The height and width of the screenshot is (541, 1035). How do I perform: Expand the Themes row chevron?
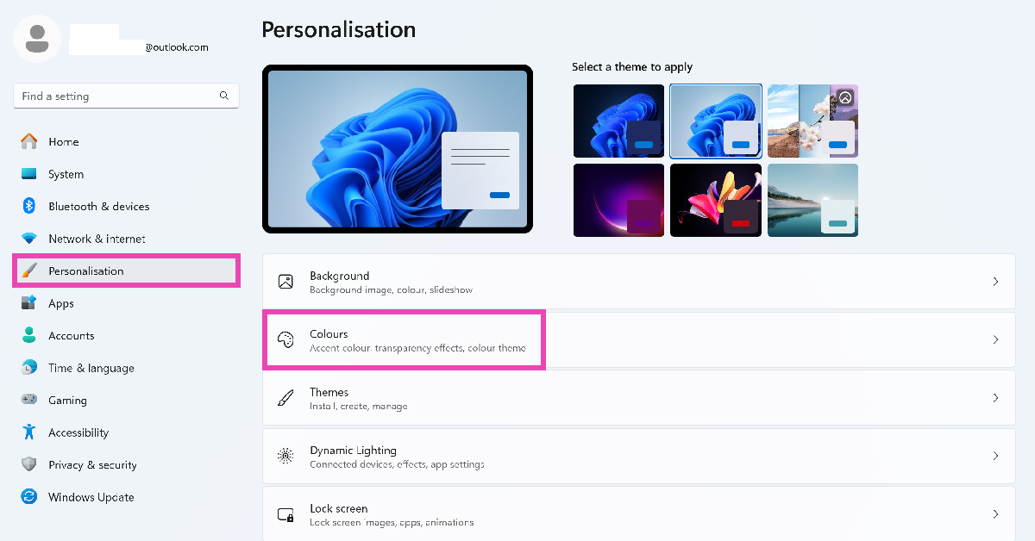[995, 398]
